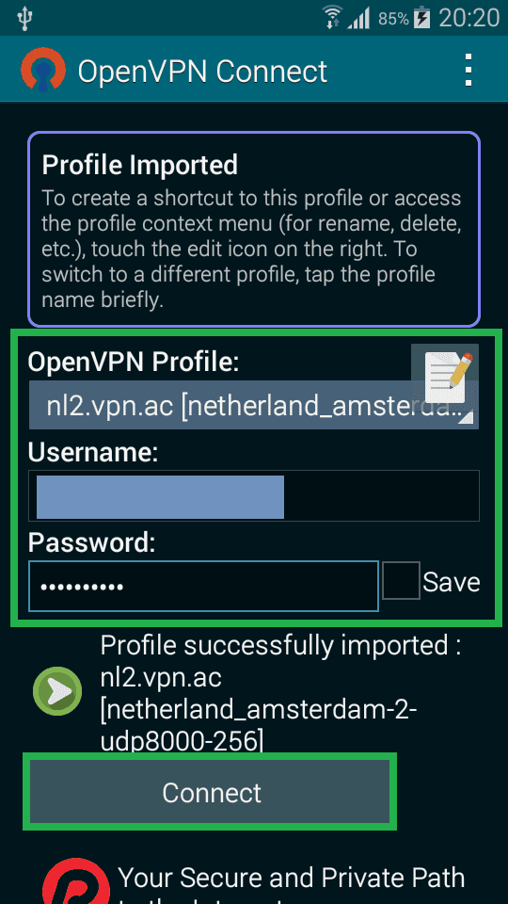Focus the Username input field

point(254,496)
